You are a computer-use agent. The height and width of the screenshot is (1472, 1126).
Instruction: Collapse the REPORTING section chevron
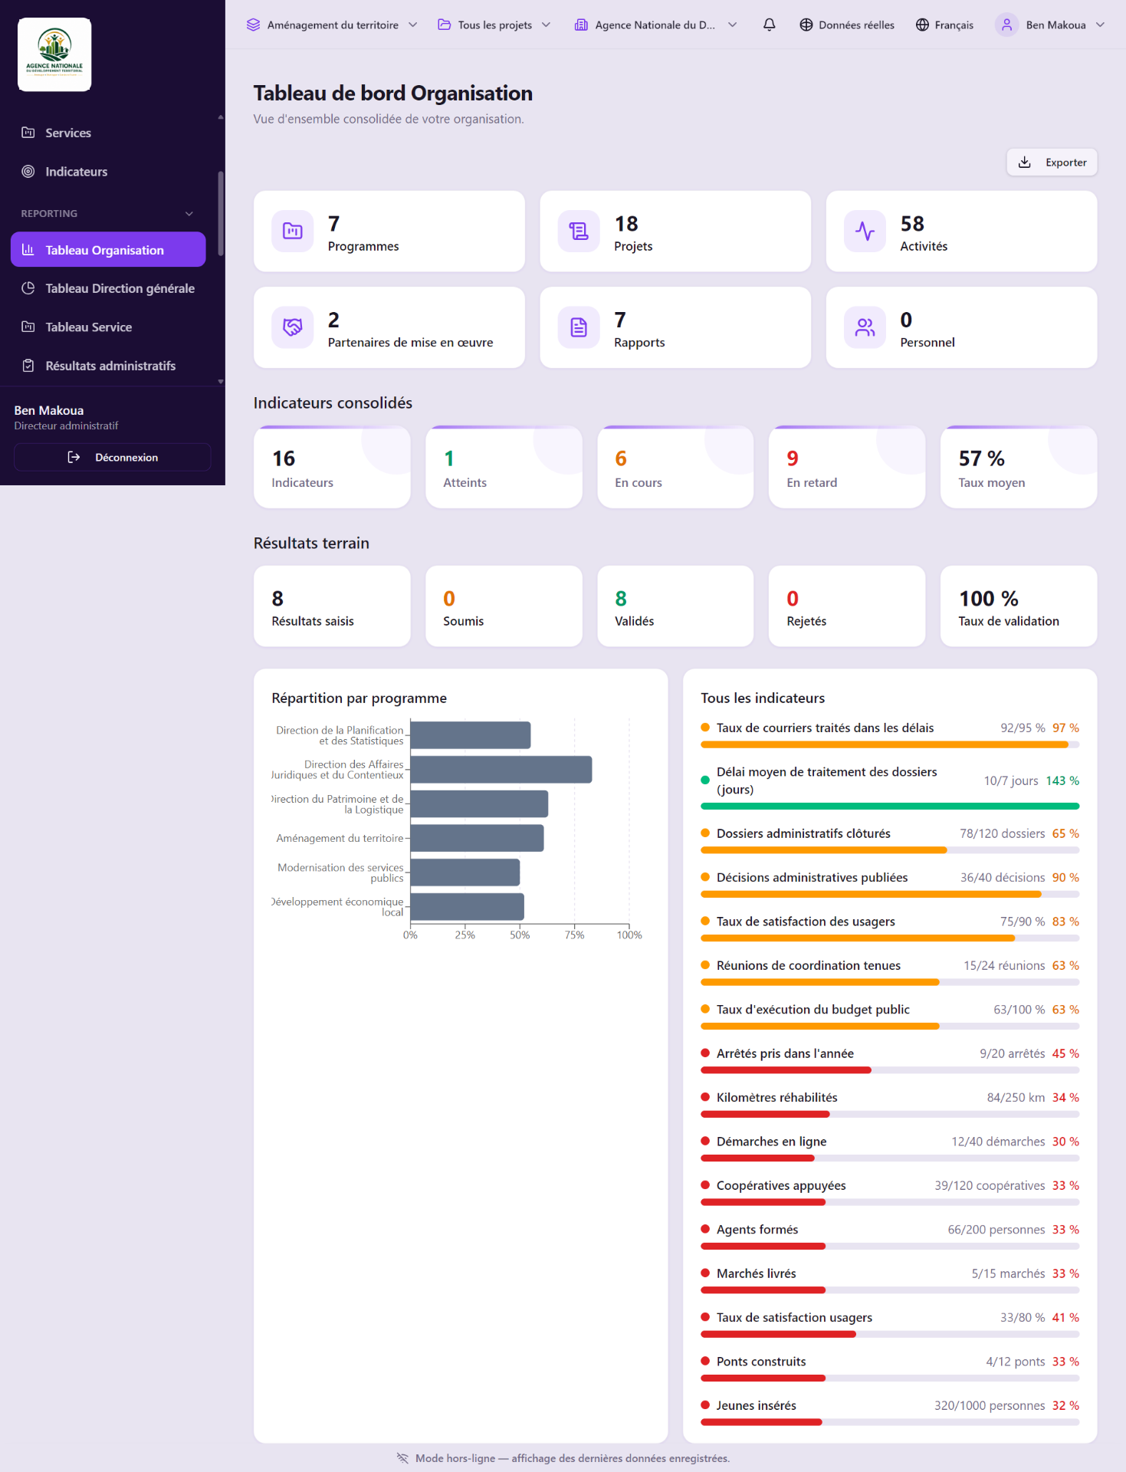[189, 213]
